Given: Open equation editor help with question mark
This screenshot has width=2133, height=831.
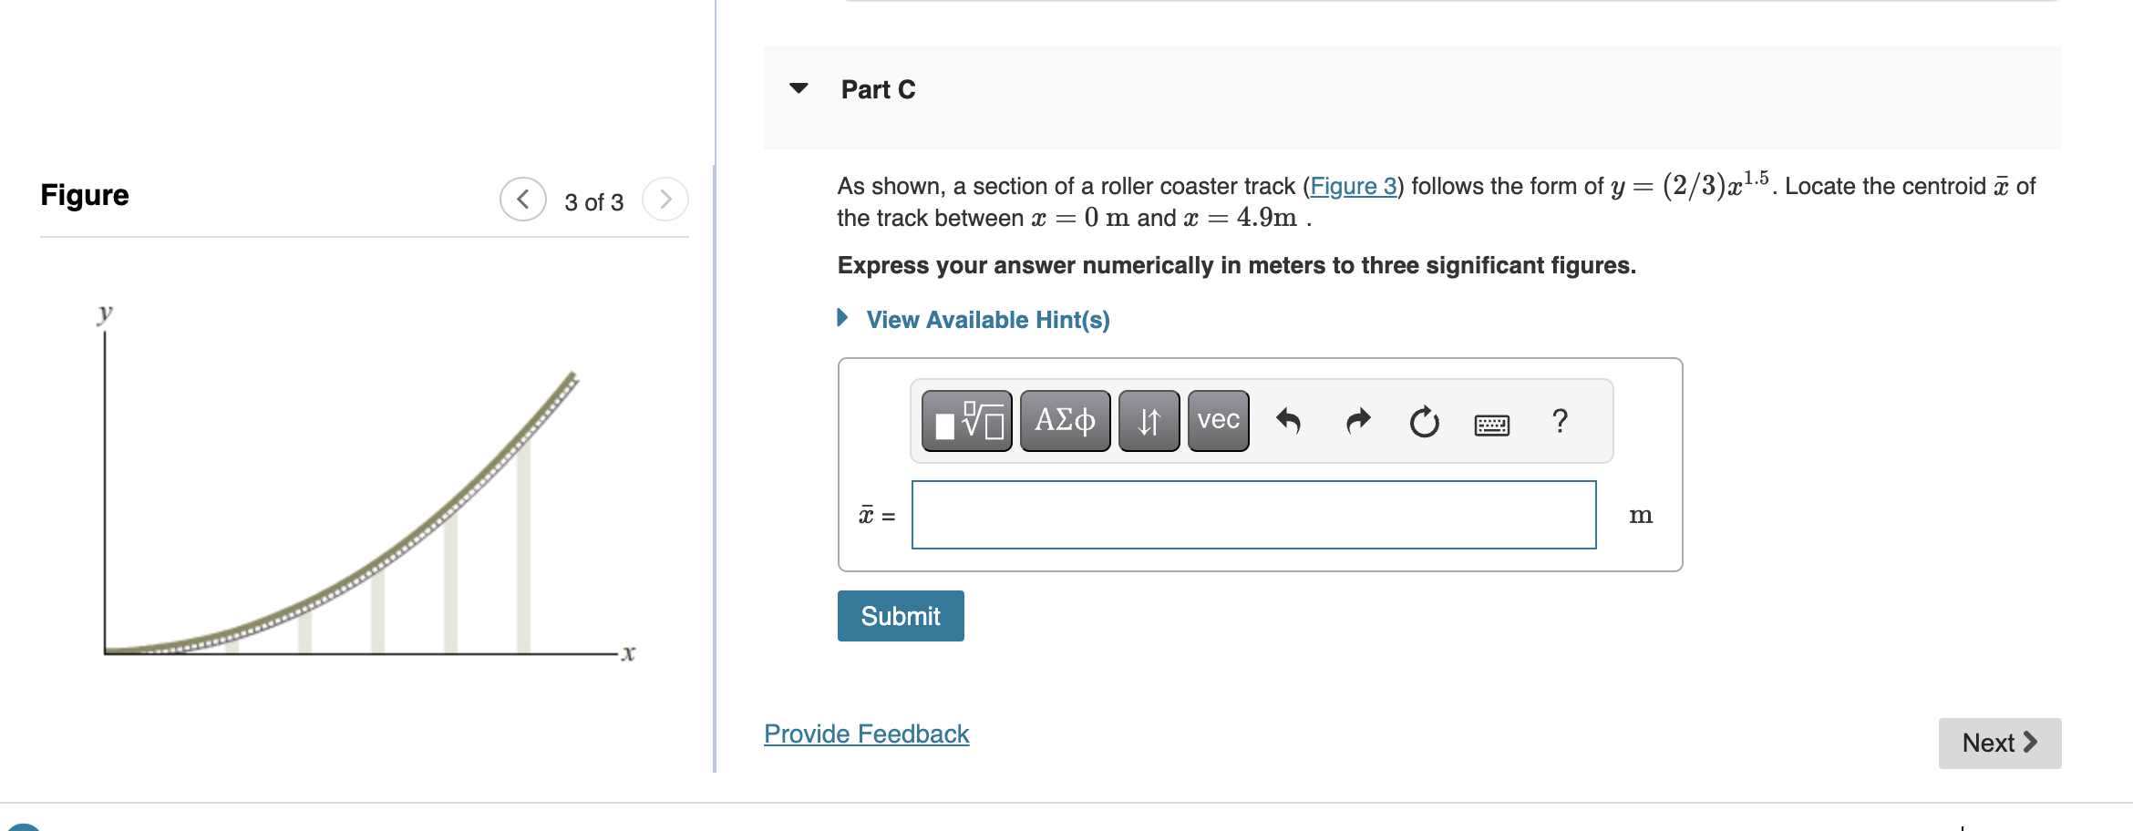Looking at the screenshot, I should pyautogui.click(x=1561, y=421).
